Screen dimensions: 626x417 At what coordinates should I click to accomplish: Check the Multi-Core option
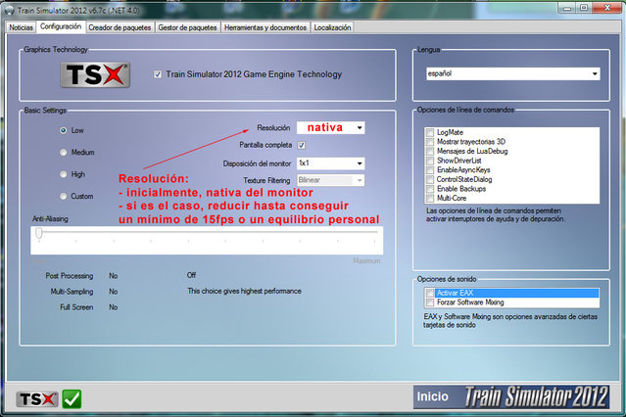430,198
